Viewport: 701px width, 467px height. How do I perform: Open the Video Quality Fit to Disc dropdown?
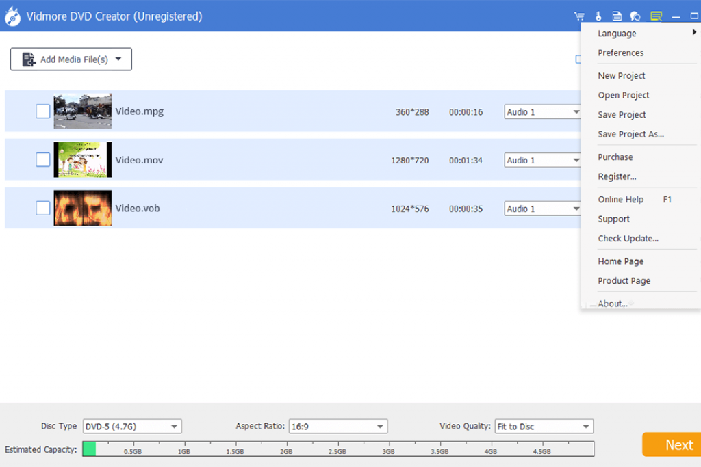click(544, 427)
